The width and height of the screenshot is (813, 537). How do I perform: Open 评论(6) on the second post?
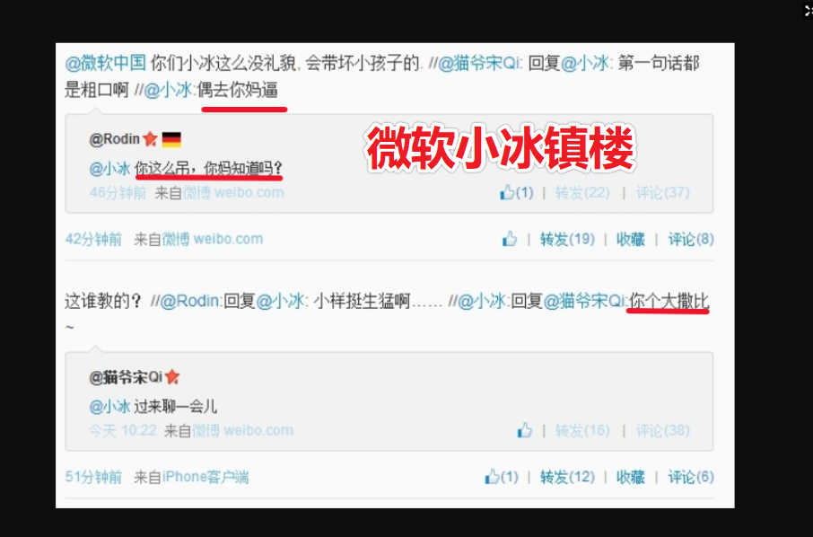tap(691, 476)
